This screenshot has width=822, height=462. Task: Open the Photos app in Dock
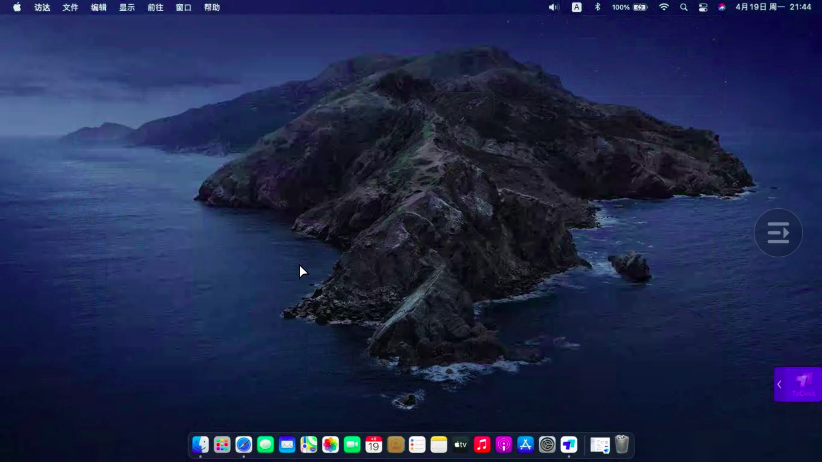pyautogui.click(x=331, y=445)
